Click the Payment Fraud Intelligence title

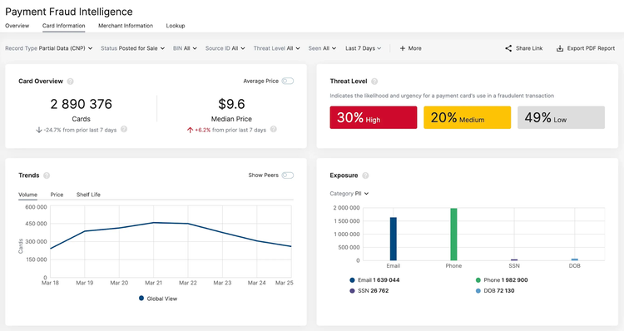(69, 12)
